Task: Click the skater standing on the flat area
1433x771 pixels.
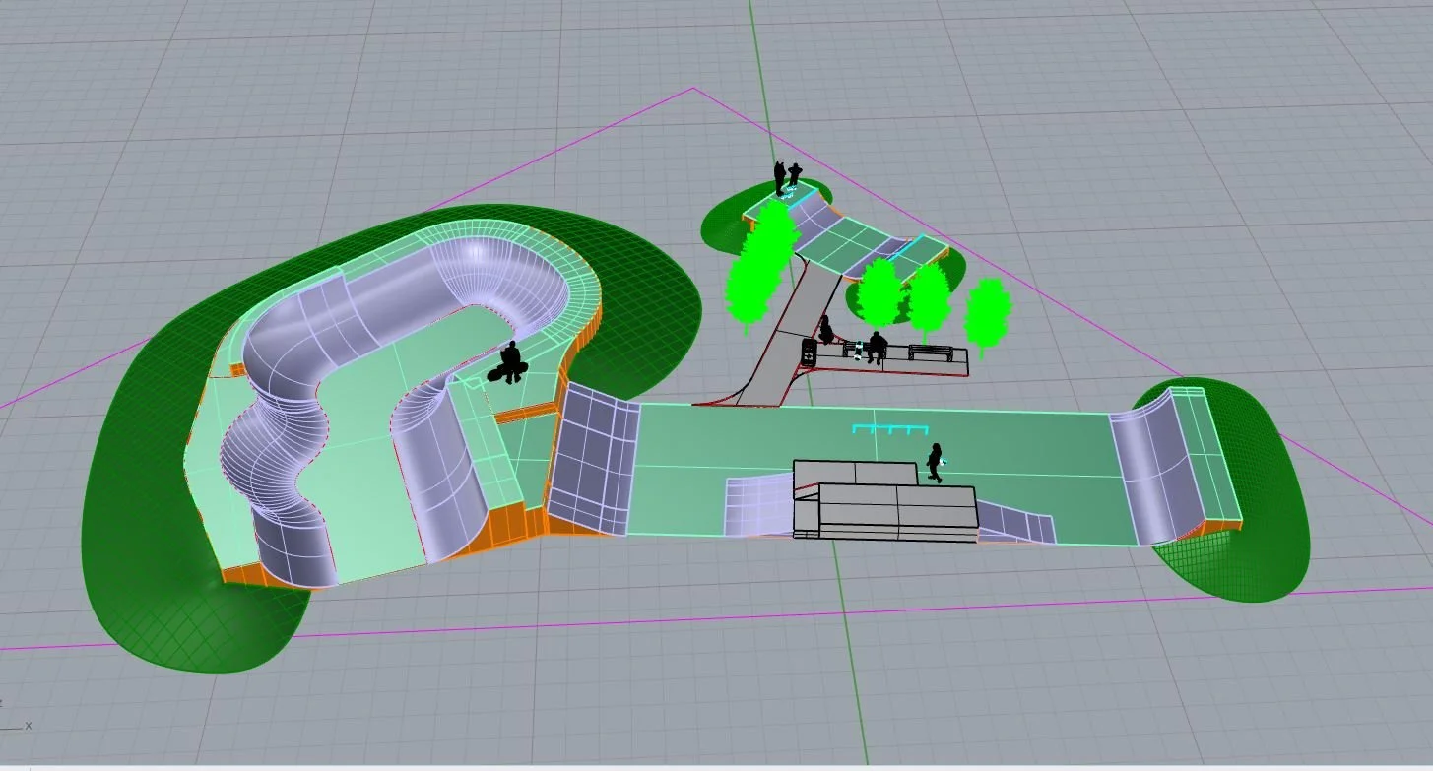Action: (936, 462)
